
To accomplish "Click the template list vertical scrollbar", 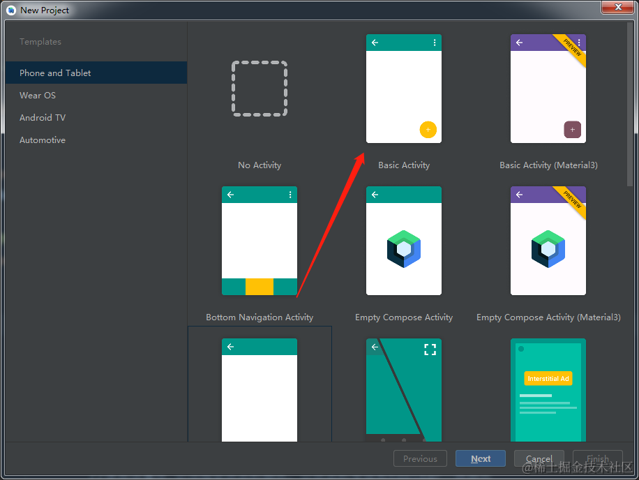I will (x=630, y=104).
